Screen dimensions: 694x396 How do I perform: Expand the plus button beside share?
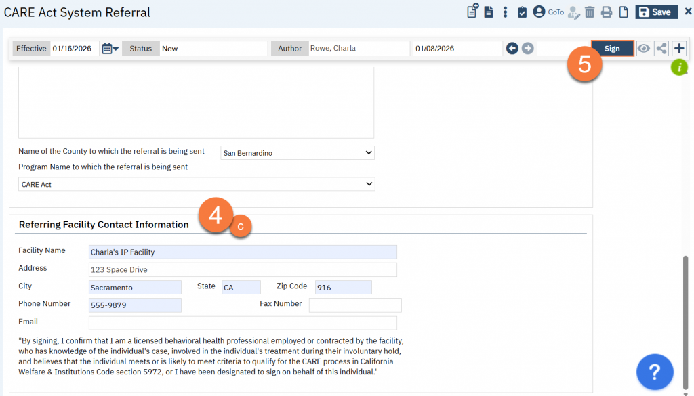click(679, 49)
